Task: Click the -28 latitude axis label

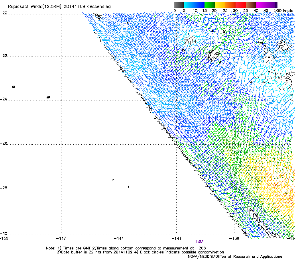Action: [x=4, y=188]
